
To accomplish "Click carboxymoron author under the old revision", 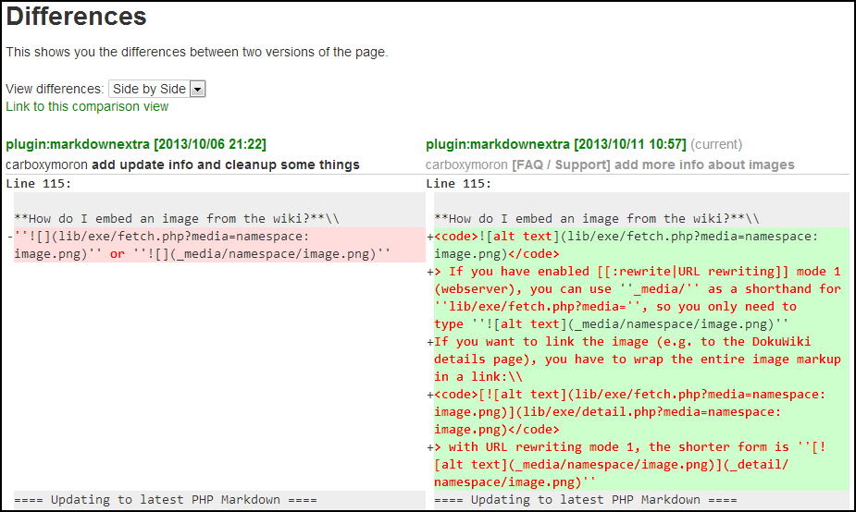I will 46,165.
